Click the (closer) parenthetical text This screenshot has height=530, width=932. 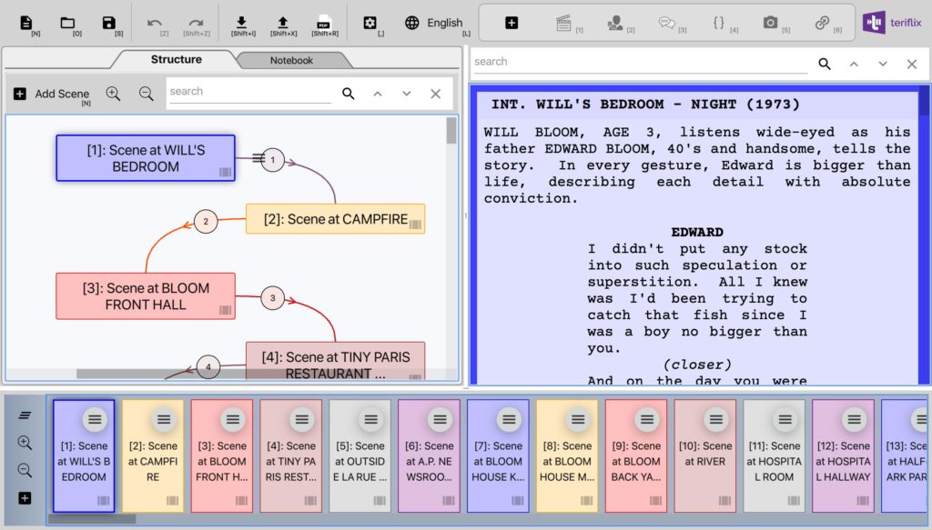point(697,365)
